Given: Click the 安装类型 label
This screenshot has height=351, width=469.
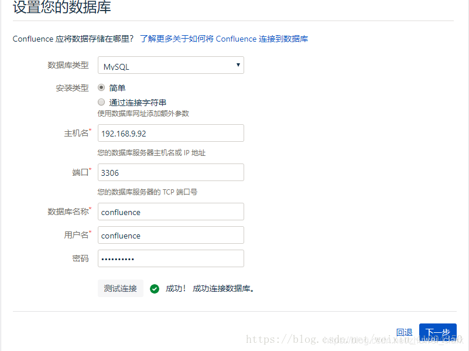Looking at the screenshot, I should pos(73,88).
